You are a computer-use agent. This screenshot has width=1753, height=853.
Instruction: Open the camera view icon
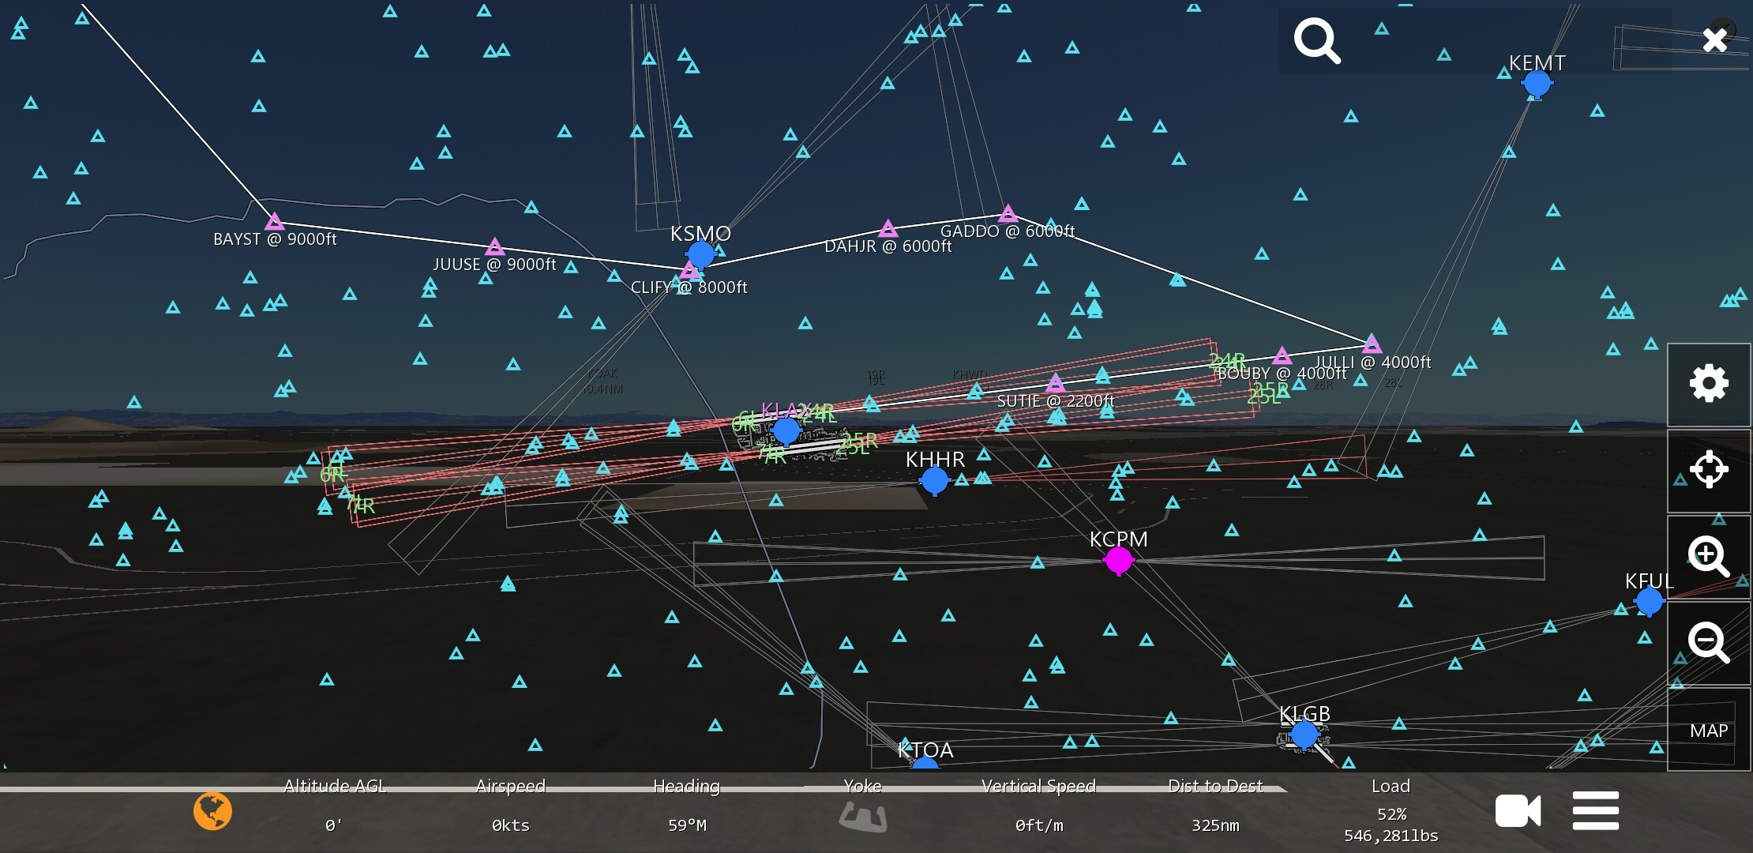[x=1517, y=811]
